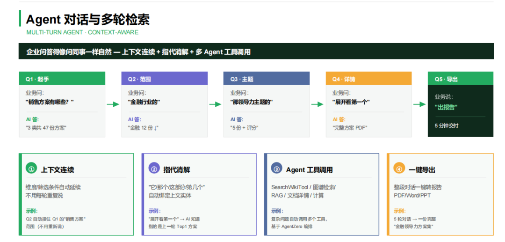Click the heading "Agent 工具调用"

309,170
